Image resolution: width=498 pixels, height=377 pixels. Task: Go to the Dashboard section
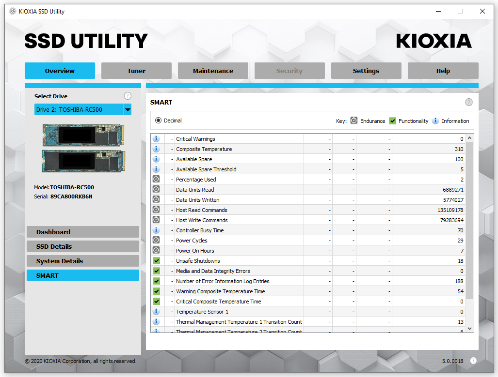pyautogui.click(x=83, y=232)
